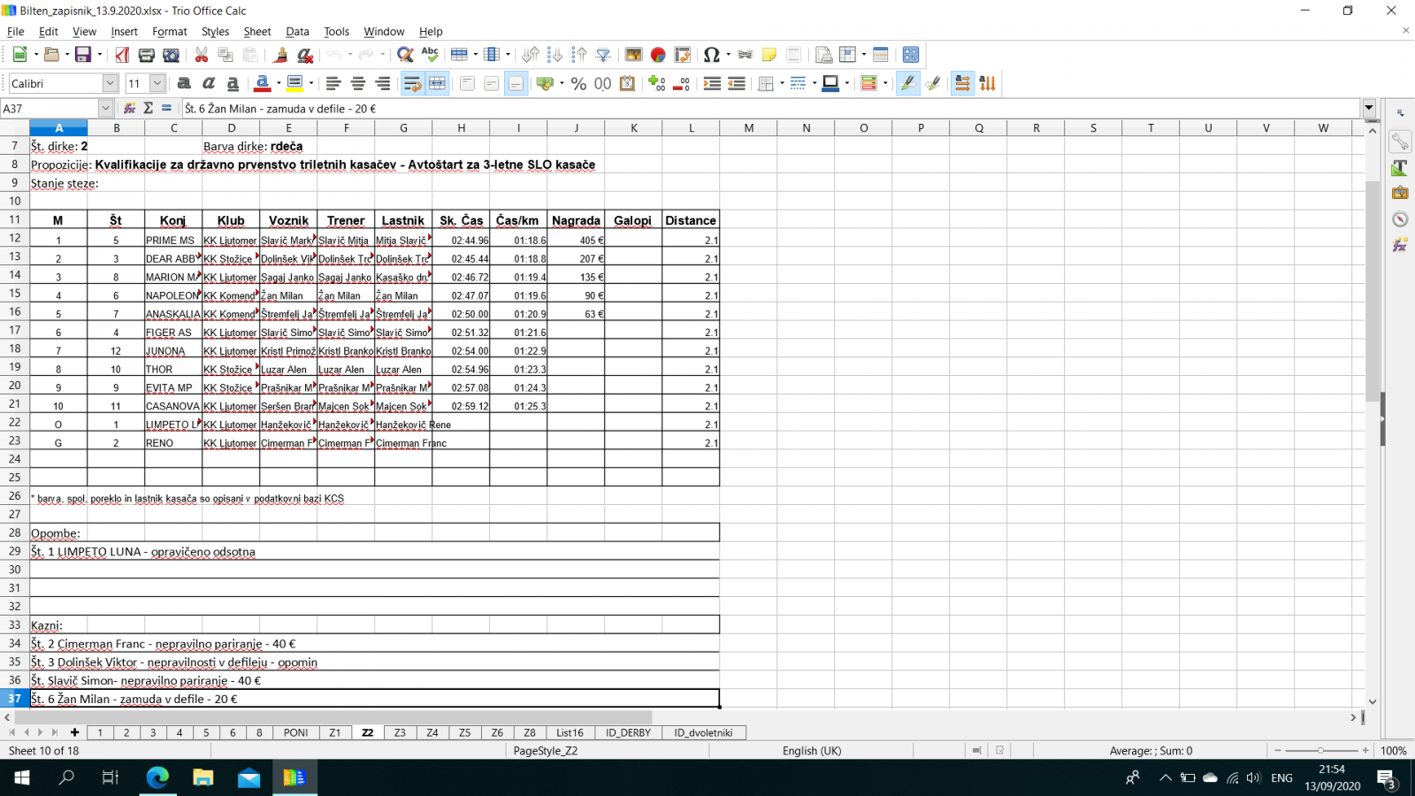Screen dimensions: 1415x796
Task: Insert special character with Omega icon
Action: tap(711, 55)
